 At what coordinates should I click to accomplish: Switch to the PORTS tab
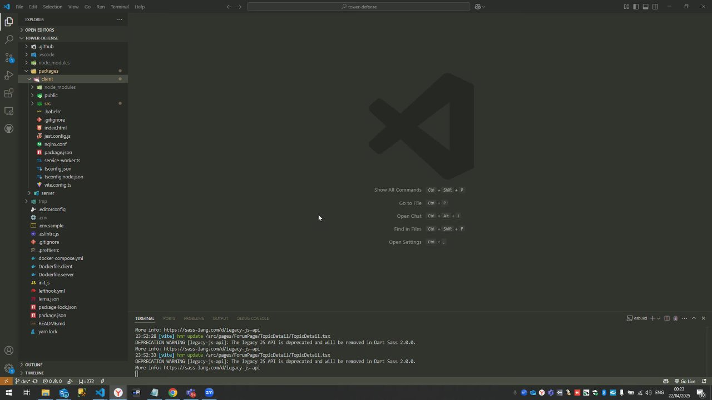coord(169,318)
